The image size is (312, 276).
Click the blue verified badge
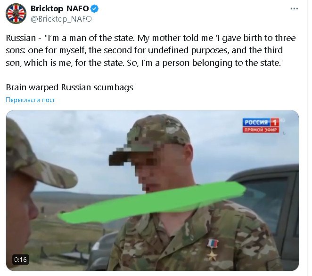95,9
